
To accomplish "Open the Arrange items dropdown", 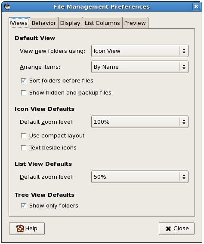I will tap(140, 67).
